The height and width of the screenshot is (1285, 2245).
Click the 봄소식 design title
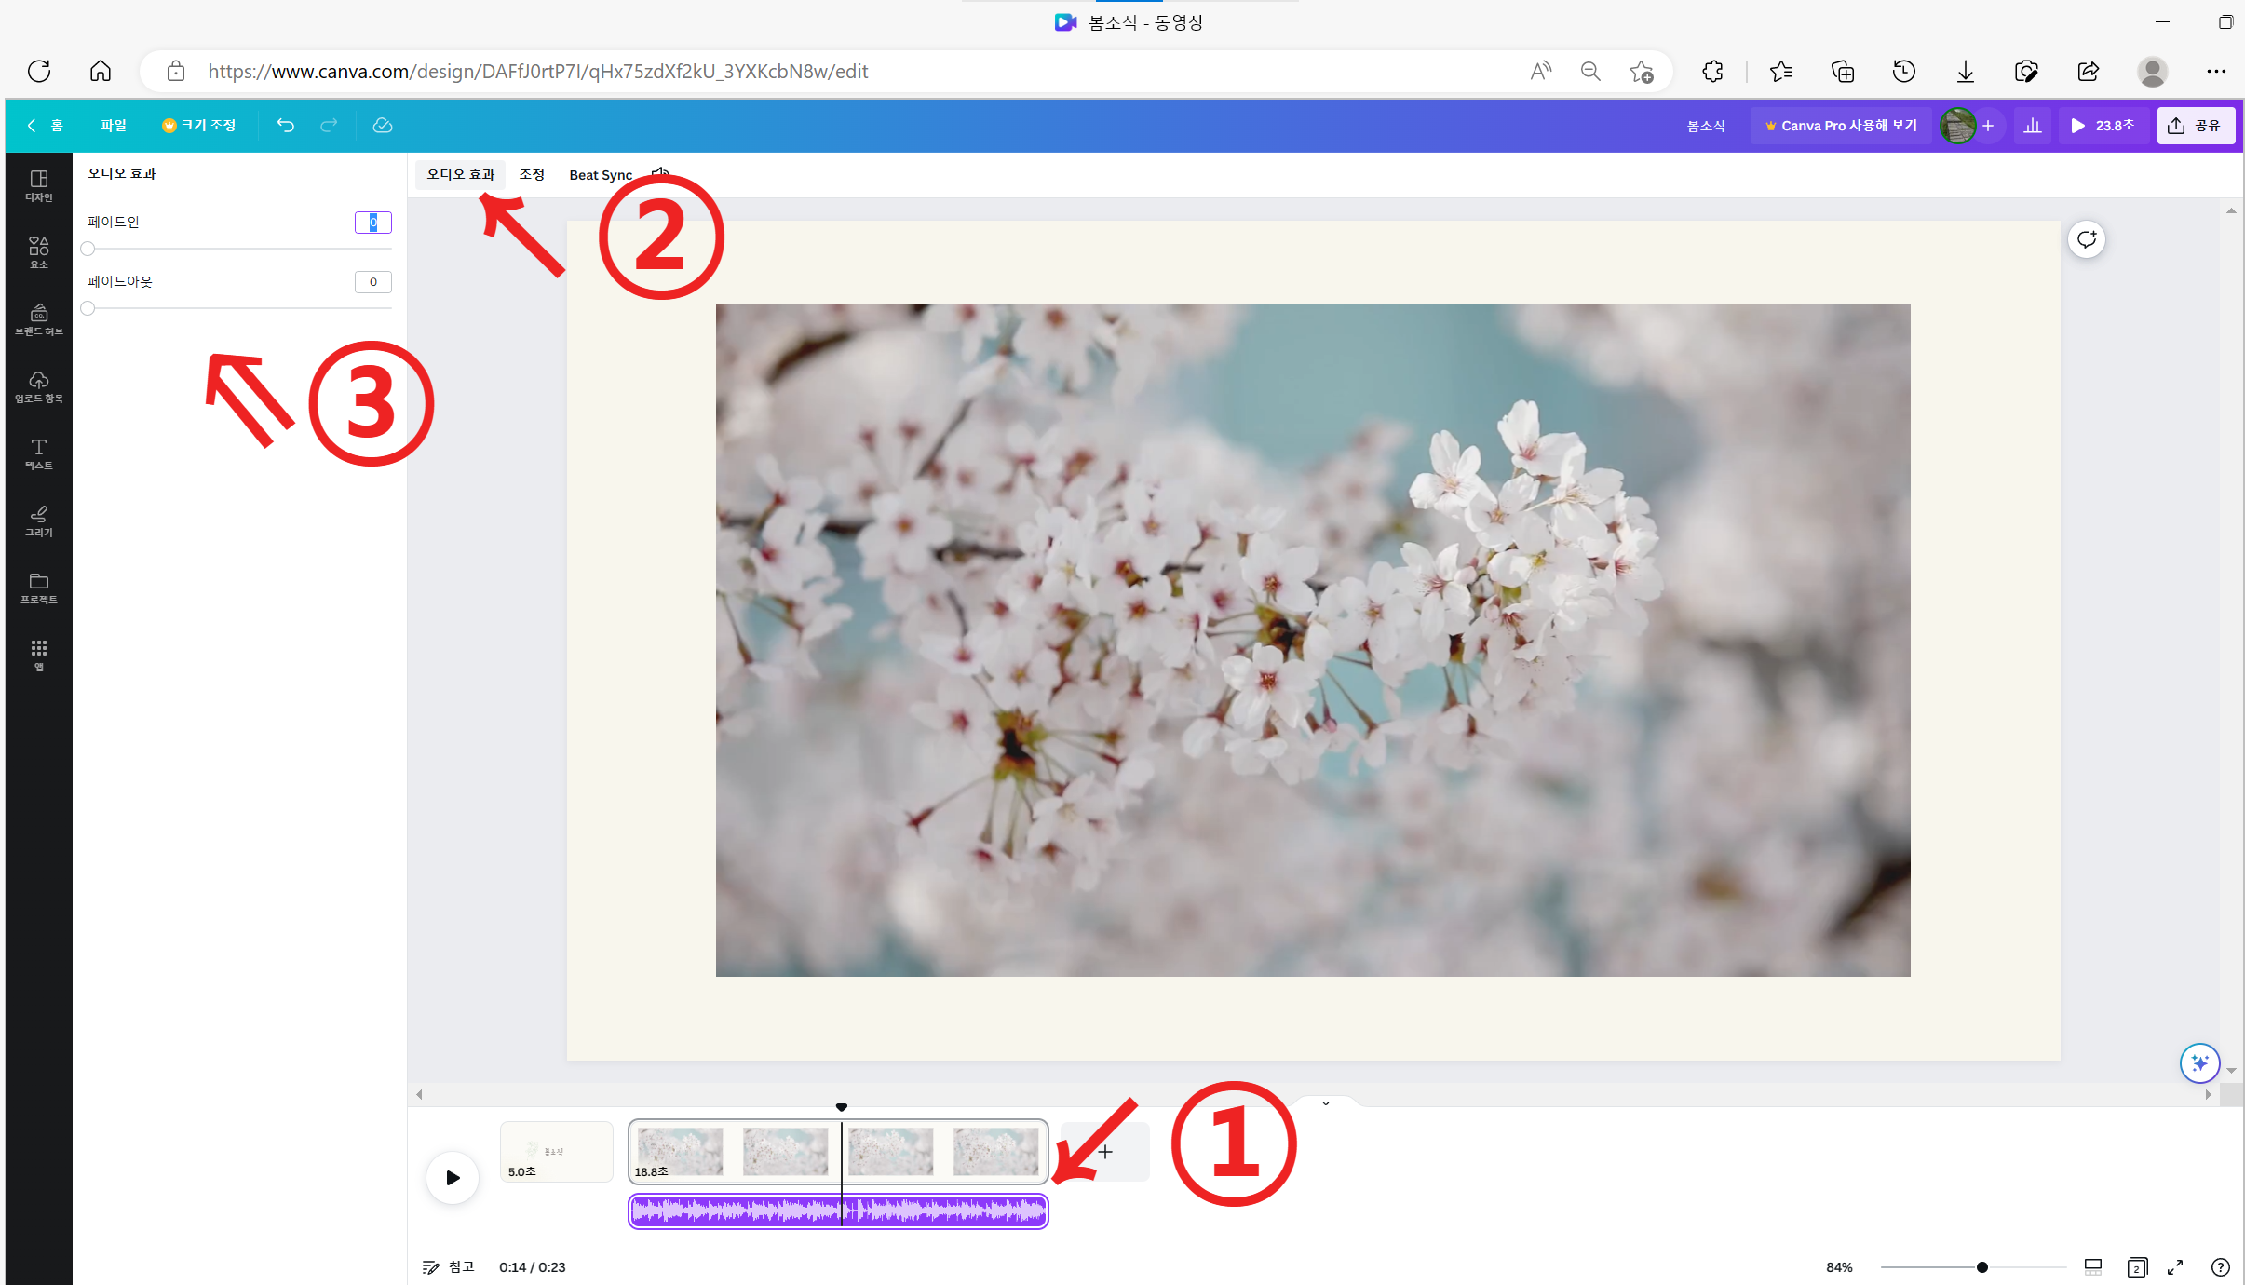pyautogui.click(x=1706, y=125)
